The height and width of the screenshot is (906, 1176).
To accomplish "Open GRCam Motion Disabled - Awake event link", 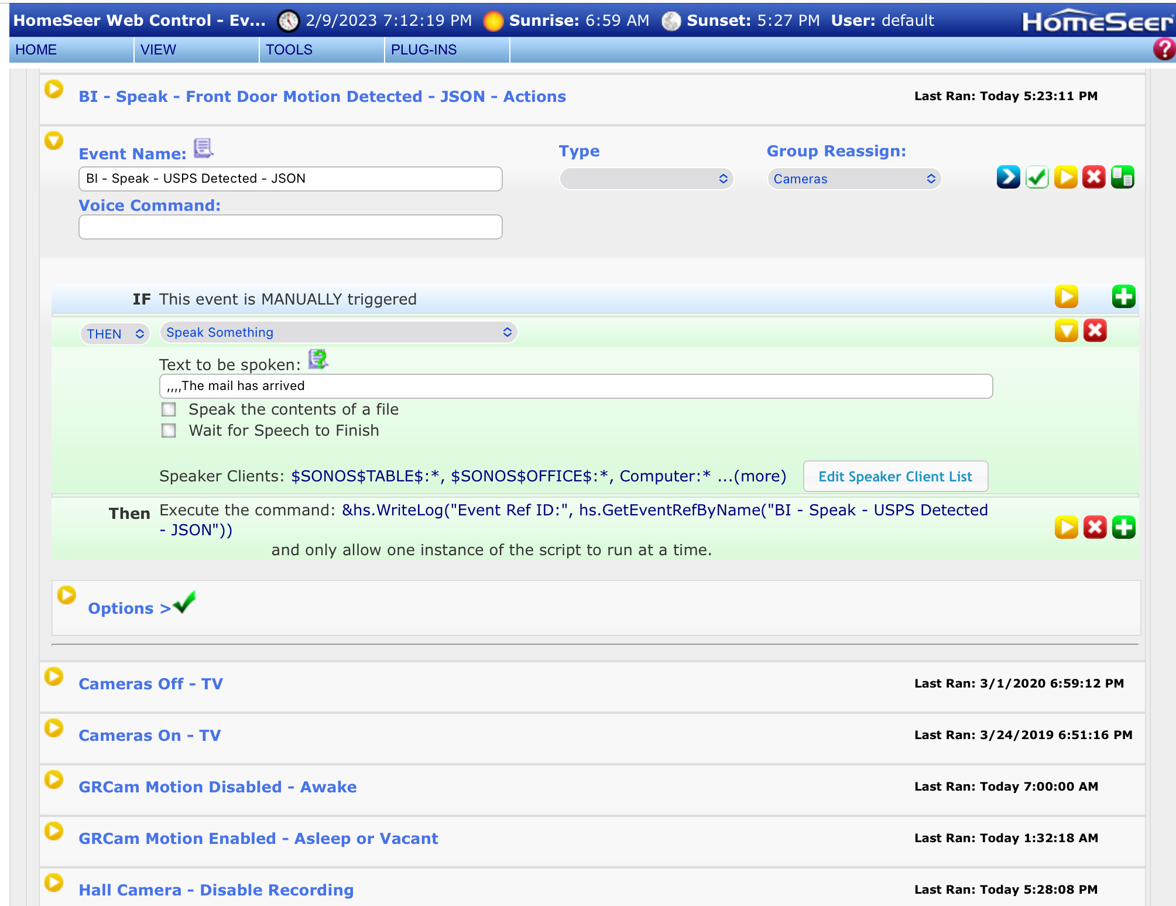I will (217, 787).
